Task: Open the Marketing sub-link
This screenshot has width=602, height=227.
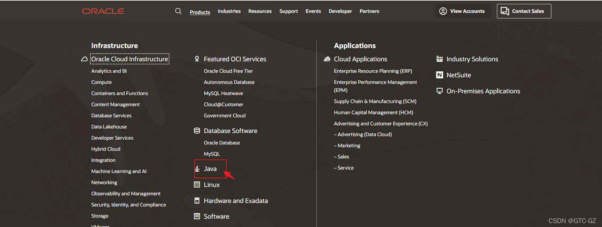Action: click(347, 146)
